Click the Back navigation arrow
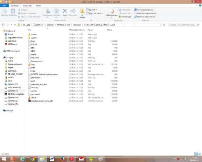Image resolution: width=202 pixels, height=162 pixels. click(x=3, y=25)
